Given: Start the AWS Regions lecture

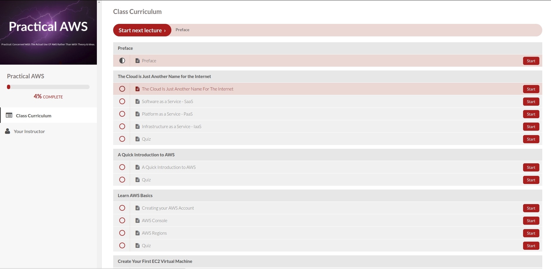Looking at the screenshot, I should [531, 233].
